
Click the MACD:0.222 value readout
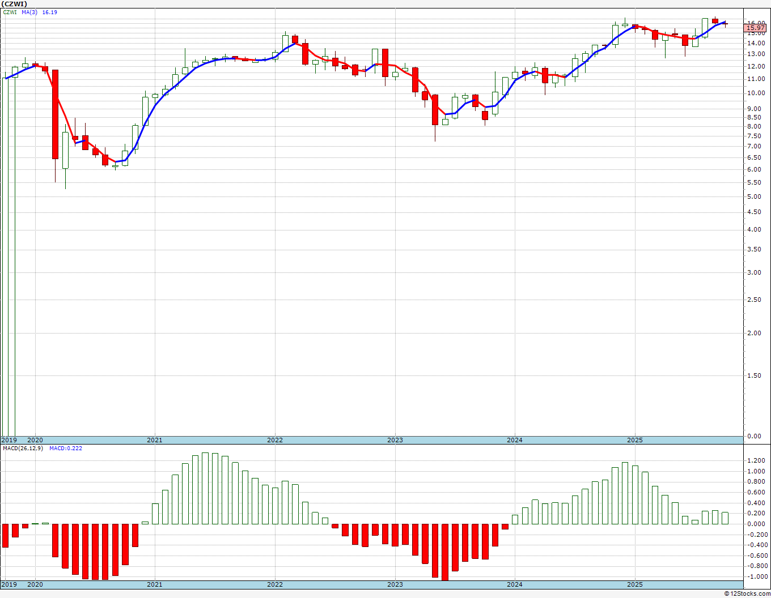pos(66,448)
